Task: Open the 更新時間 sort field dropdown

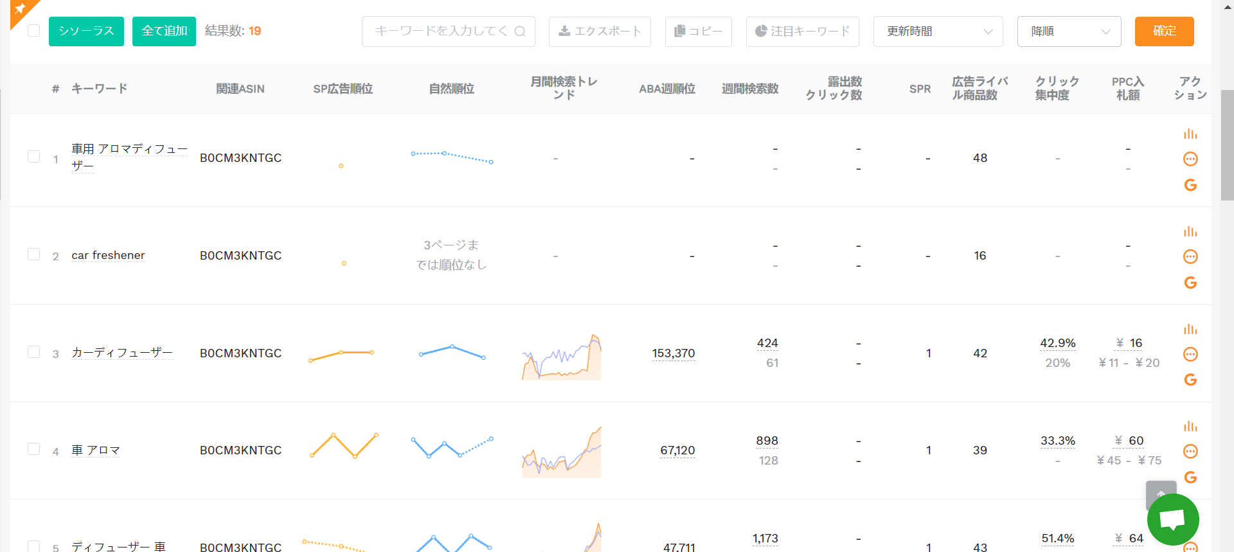Action: coord(938,31)
